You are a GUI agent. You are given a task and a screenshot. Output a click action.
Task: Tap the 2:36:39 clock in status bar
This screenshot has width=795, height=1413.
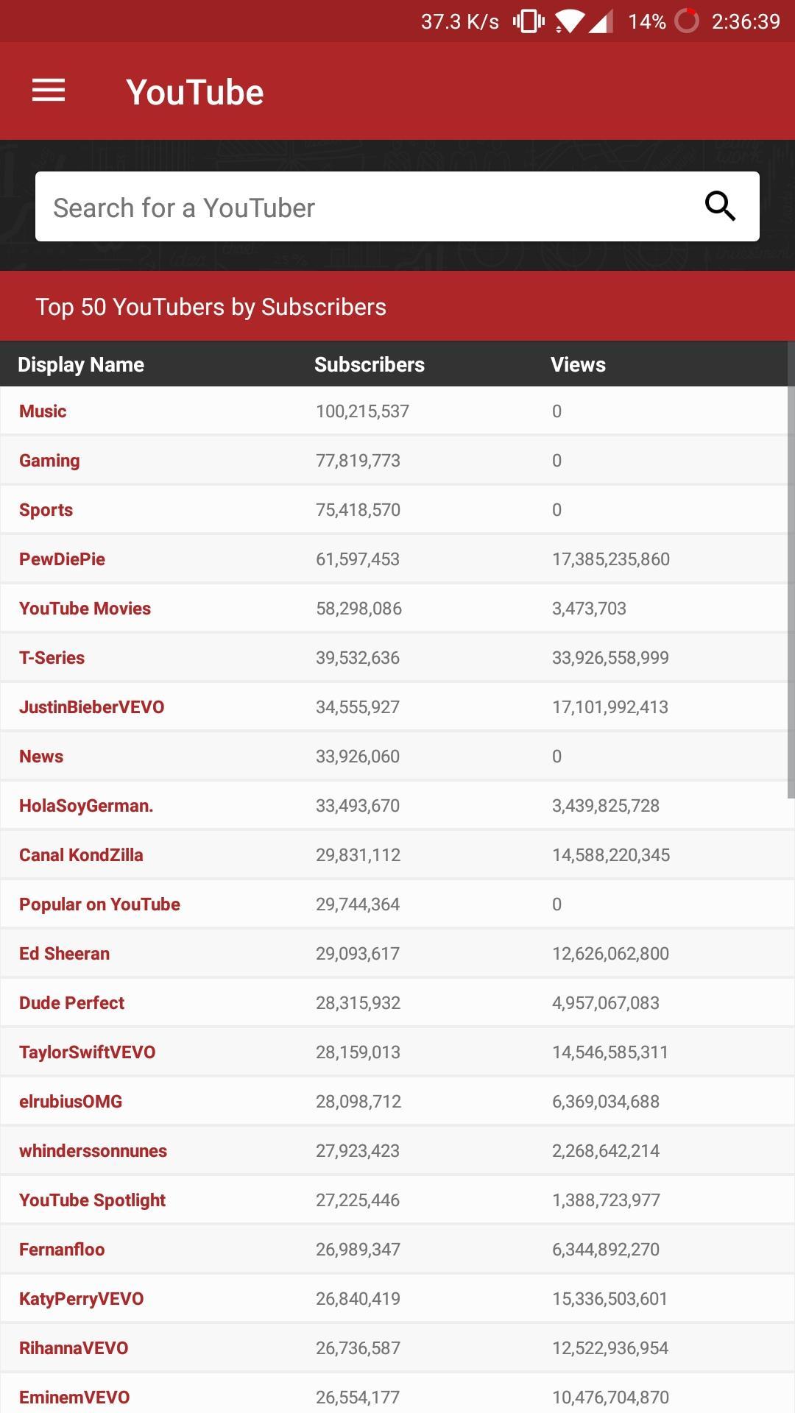tap(746, 22)
